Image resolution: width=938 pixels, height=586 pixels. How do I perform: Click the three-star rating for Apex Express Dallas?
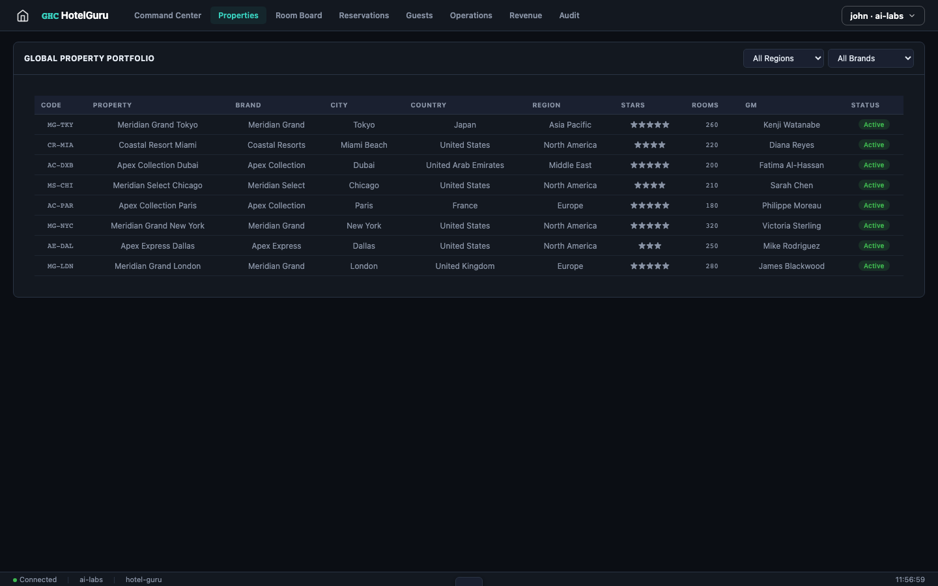click(649, 245)
